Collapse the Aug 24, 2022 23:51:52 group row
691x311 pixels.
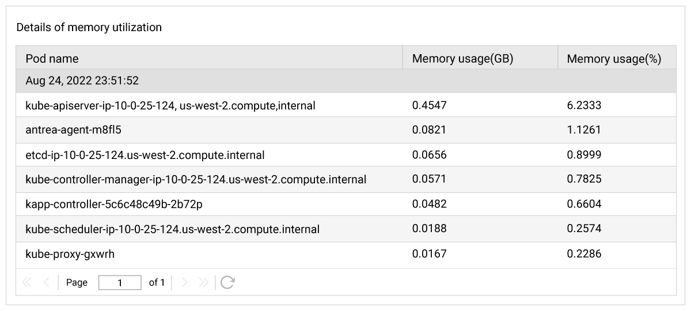pos(346,81)
